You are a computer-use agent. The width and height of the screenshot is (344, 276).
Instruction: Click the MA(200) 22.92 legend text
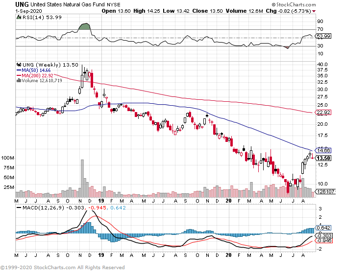[37, 75]
